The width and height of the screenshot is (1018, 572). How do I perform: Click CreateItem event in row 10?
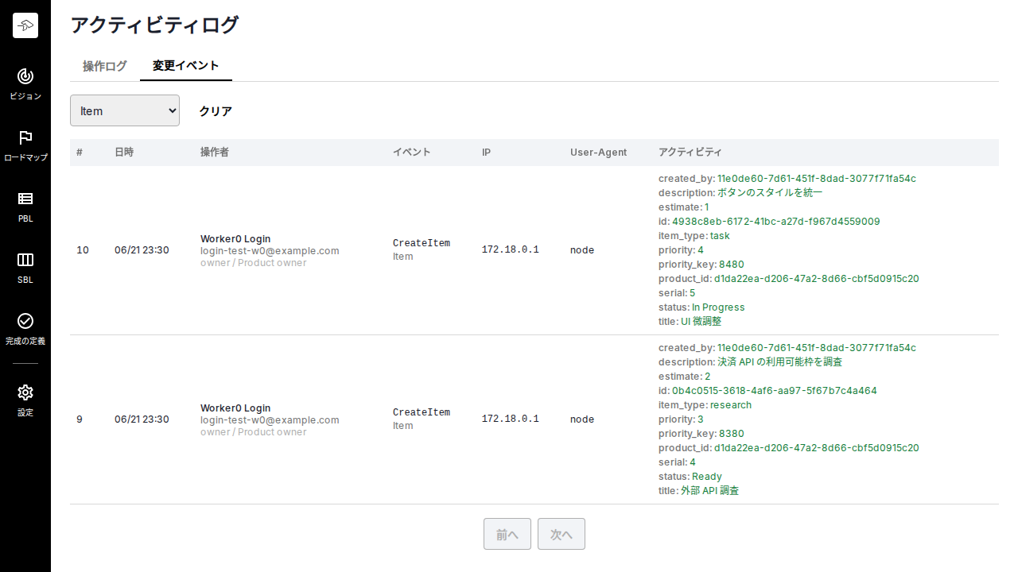point(422,243)
